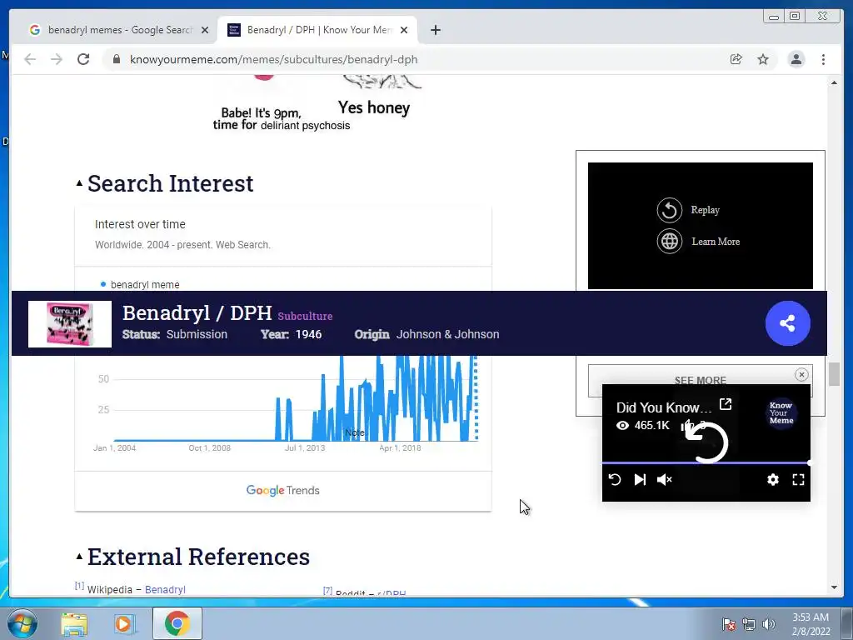Skip to next video in player

click(640, 479)
